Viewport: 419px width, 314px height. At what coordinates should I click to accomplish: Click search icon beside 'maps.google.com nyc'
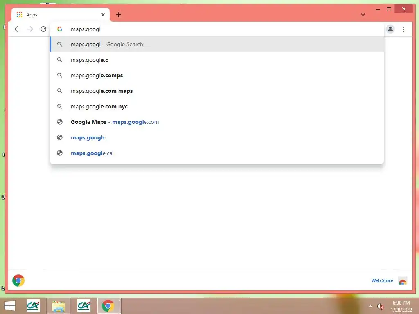tap(60, 106)
